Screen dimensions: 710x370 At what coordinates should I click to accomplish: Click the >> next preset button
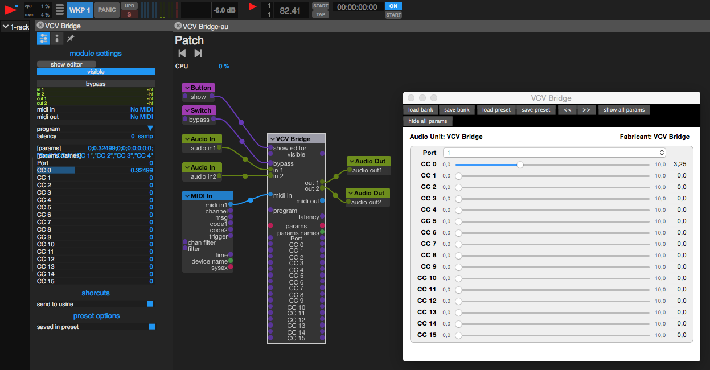coord(586,110)
